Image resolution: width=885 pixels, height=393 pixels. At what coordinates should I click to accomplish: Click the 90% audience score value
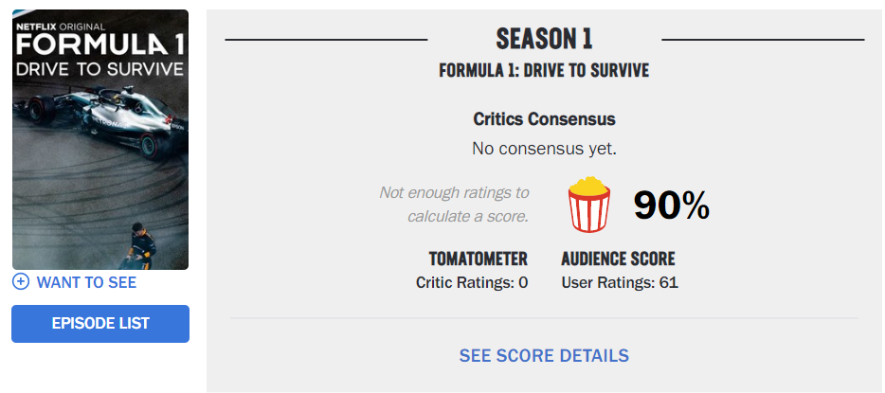pyautogui.click(x=672, y=205)
